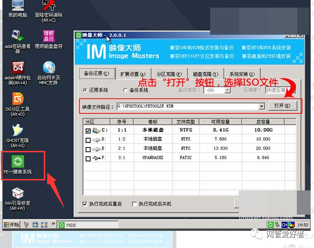The image size is (314, 248).
Task: Switch to the 磁盘克隆 (Y) tab
Action: point(205,74)
